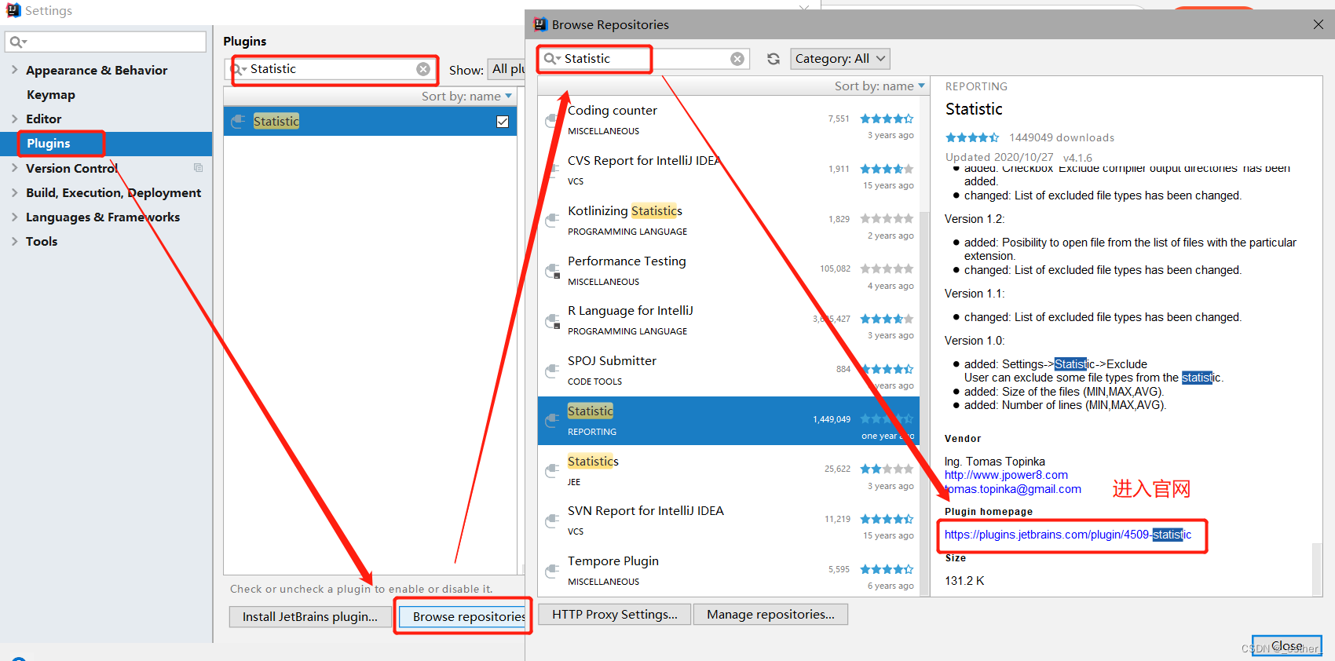Select the Tempore Plugin row
Viewport: 1335px width, 661px height.
pyautogui.click(x=729, y=571)
